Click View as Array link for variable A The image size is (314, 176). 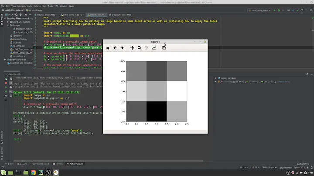click(x=283, y=81)
